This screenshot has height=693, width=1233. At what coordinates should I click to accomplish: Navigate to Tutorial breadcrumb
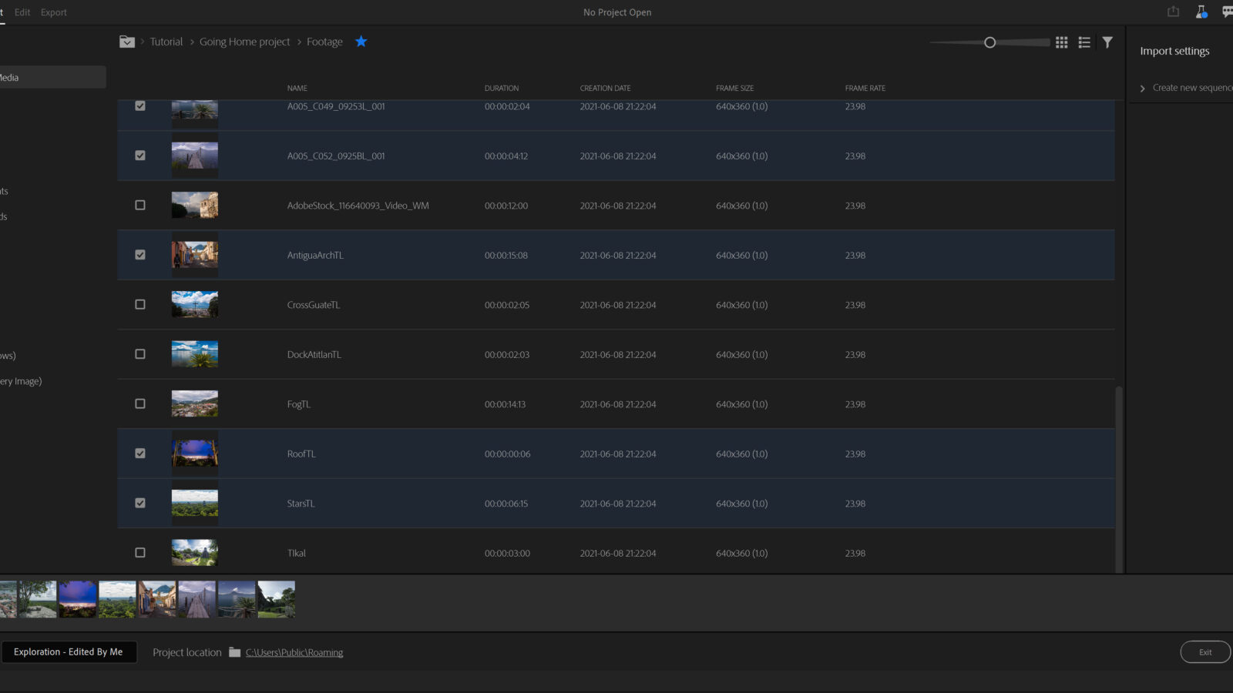tap(166, 42)
